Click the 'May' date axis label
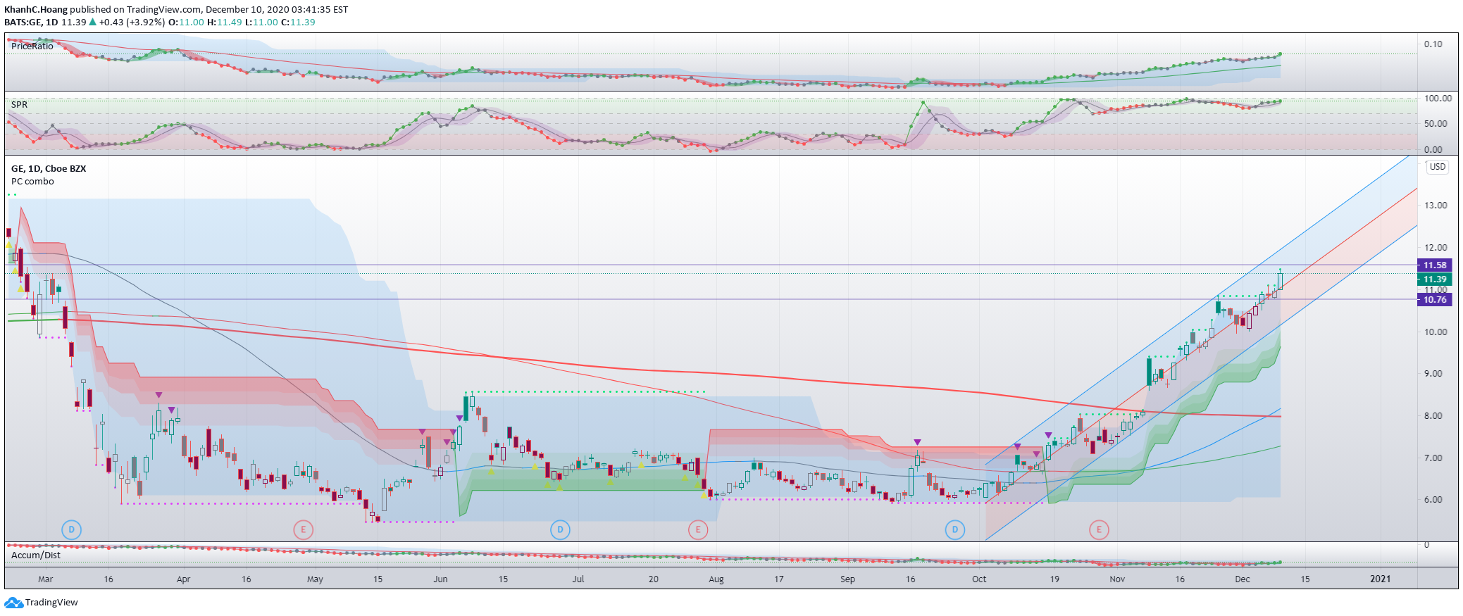The height and width of the screenshot is (616, 1463). click(x=315, y=579)
